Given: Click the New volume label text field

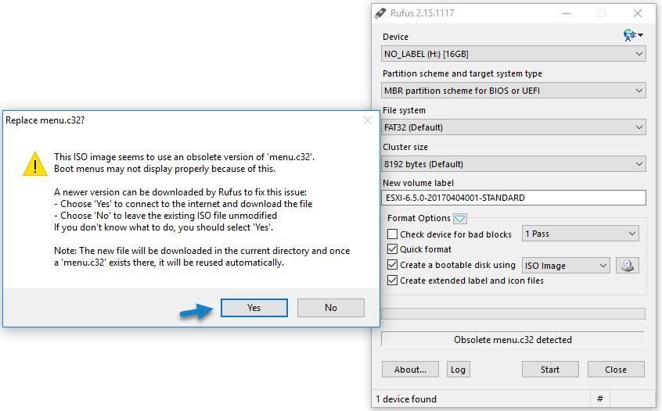Looking at the screenshot, I should (513, 198).
